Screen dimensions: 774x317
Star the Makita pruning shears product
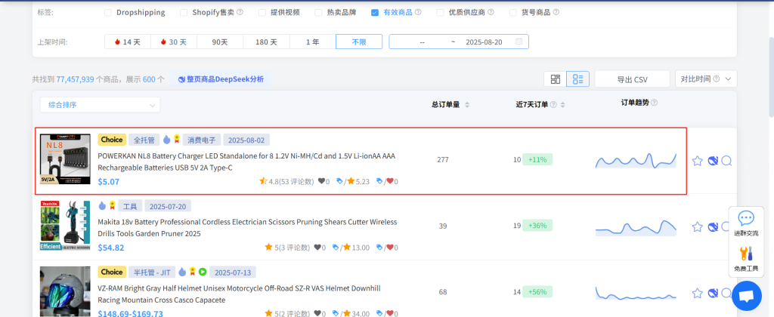point(697,226)
